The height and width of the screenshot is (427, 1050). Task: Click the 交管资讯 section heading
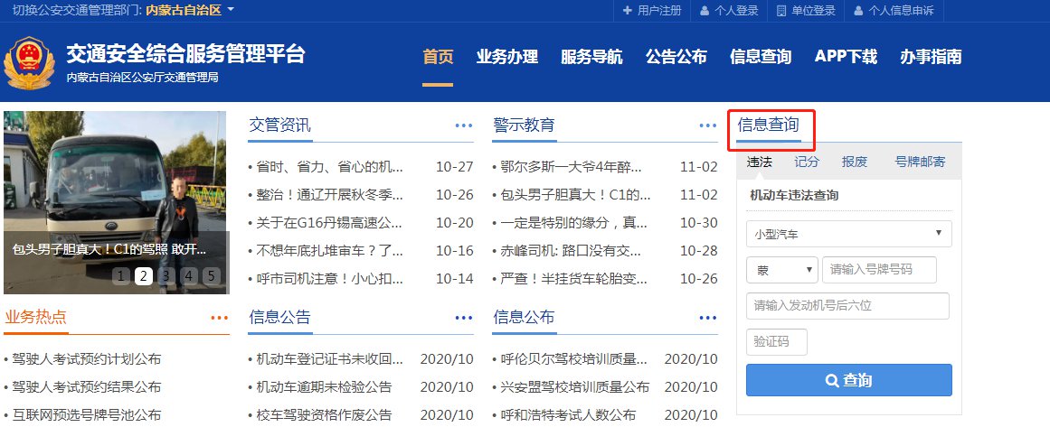280,125
